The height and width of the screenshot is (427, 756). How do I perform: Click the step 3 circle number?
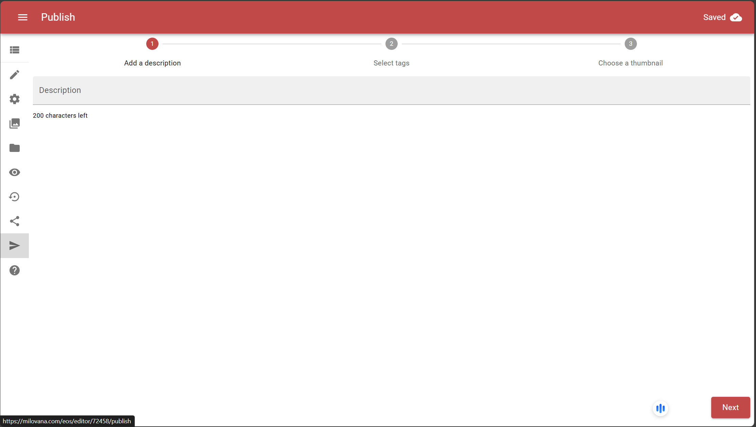coord(630,44)
